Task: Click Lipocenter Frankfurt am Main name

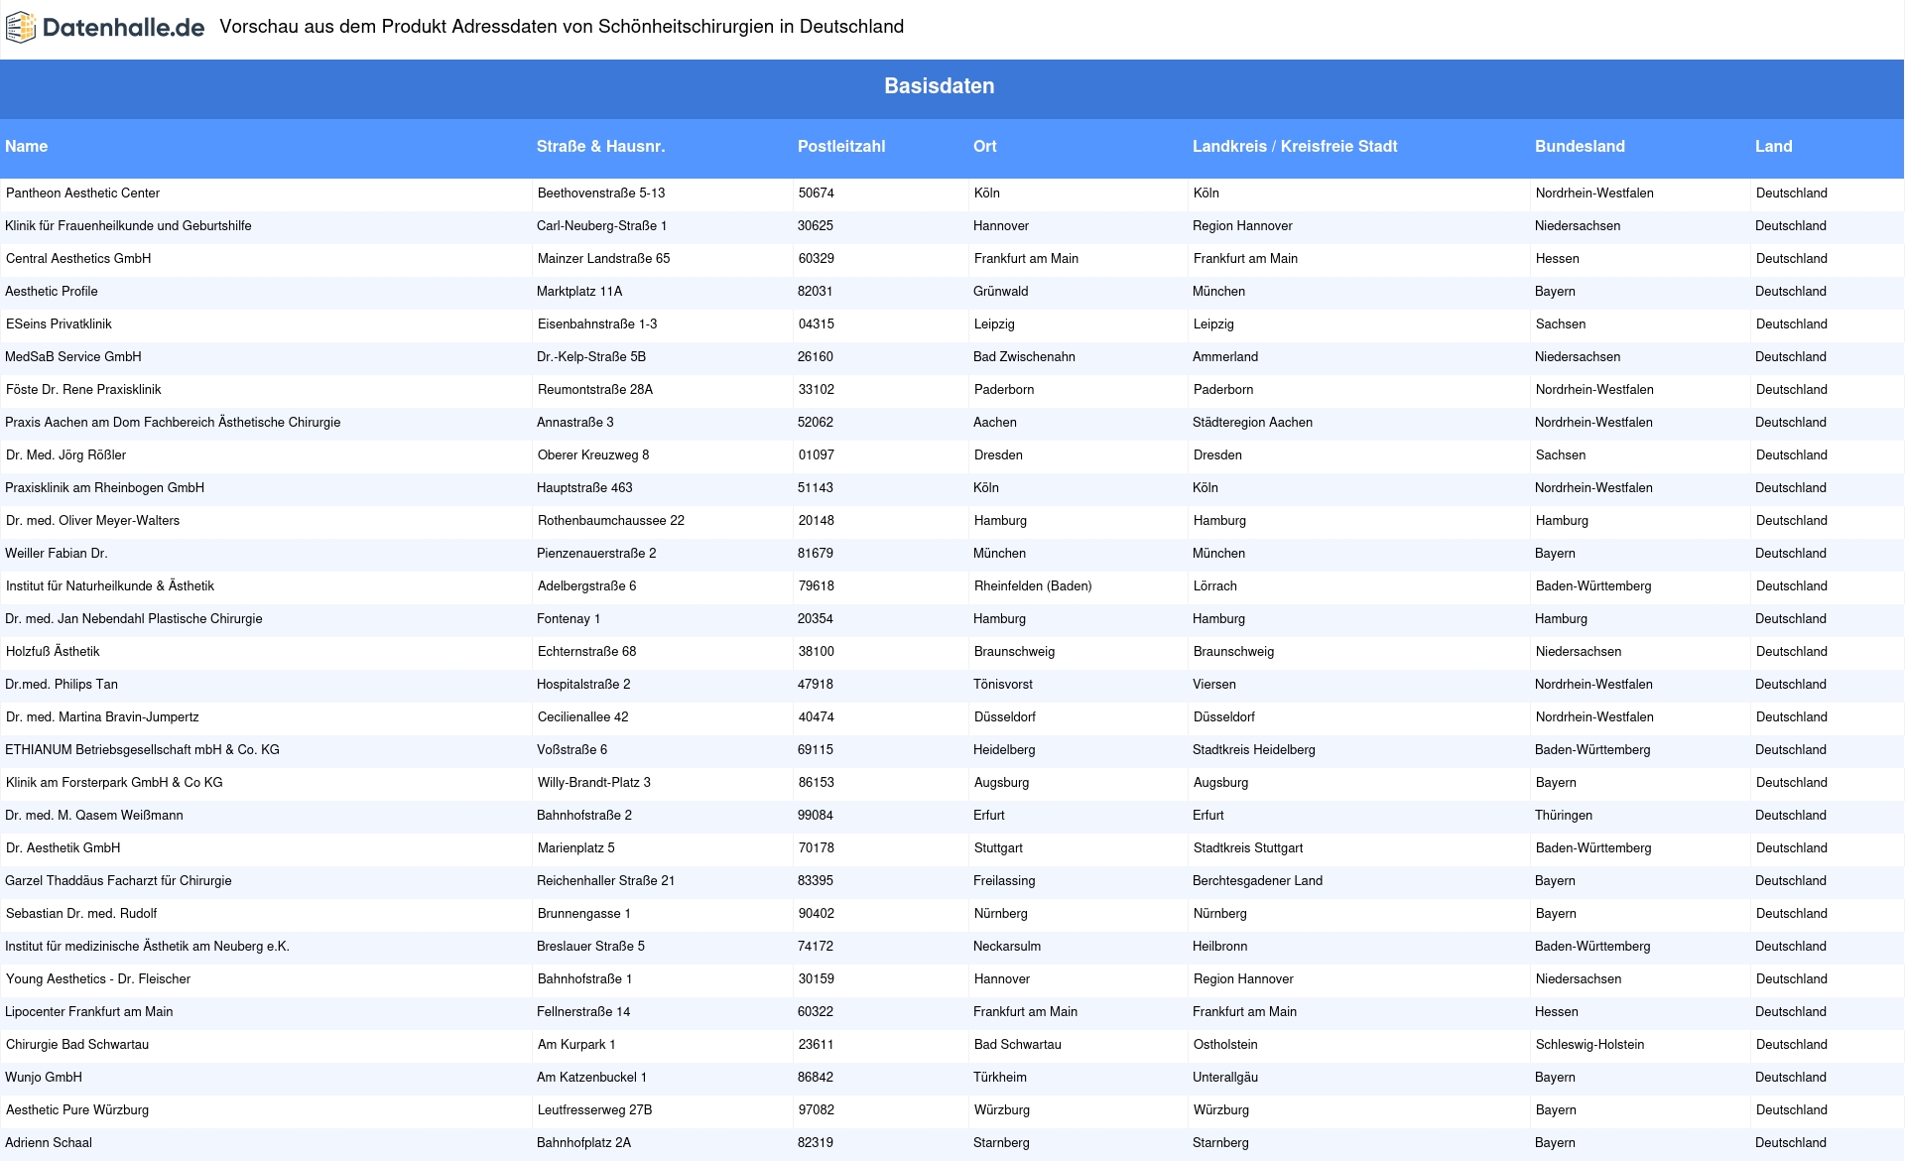Action: (x=89, y=1011)
